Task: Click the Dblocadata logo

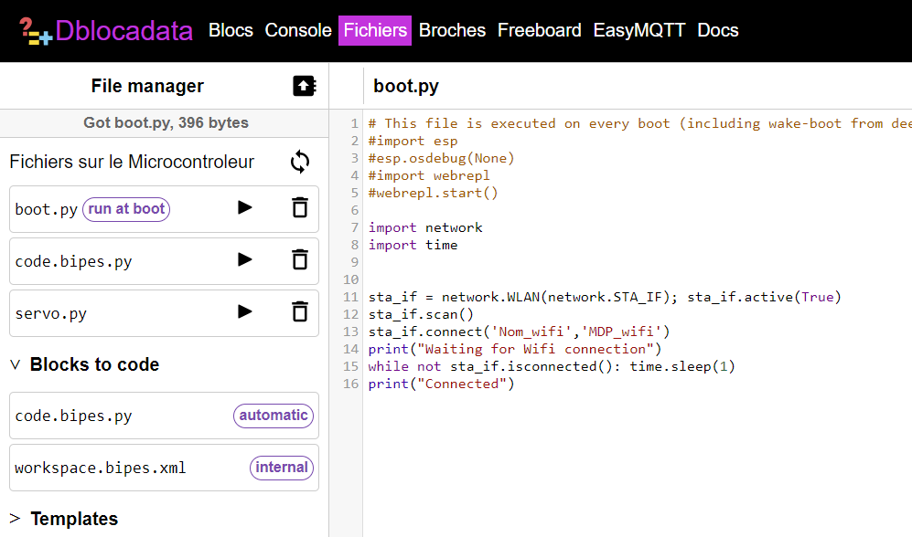Action: 106,31
